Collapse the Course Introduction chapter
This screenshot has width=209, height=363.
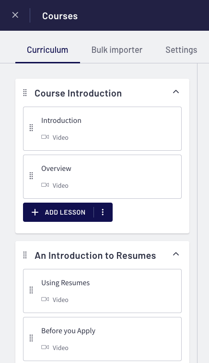click(x=176, y=92)
